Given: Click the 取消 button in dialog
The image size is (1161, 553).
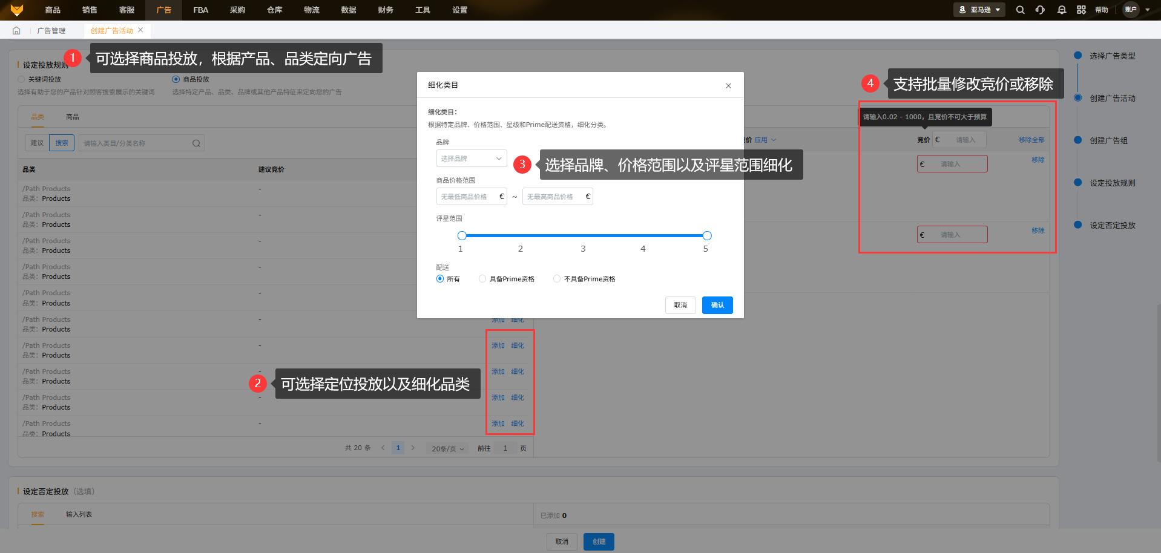Looking at the screenshot, I should (x=680, y=305).
